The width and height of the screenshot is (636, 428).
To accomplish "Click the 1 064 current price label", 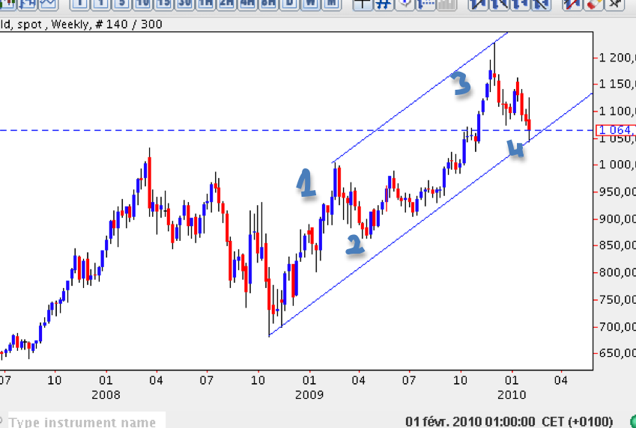I will pos(615,130).
